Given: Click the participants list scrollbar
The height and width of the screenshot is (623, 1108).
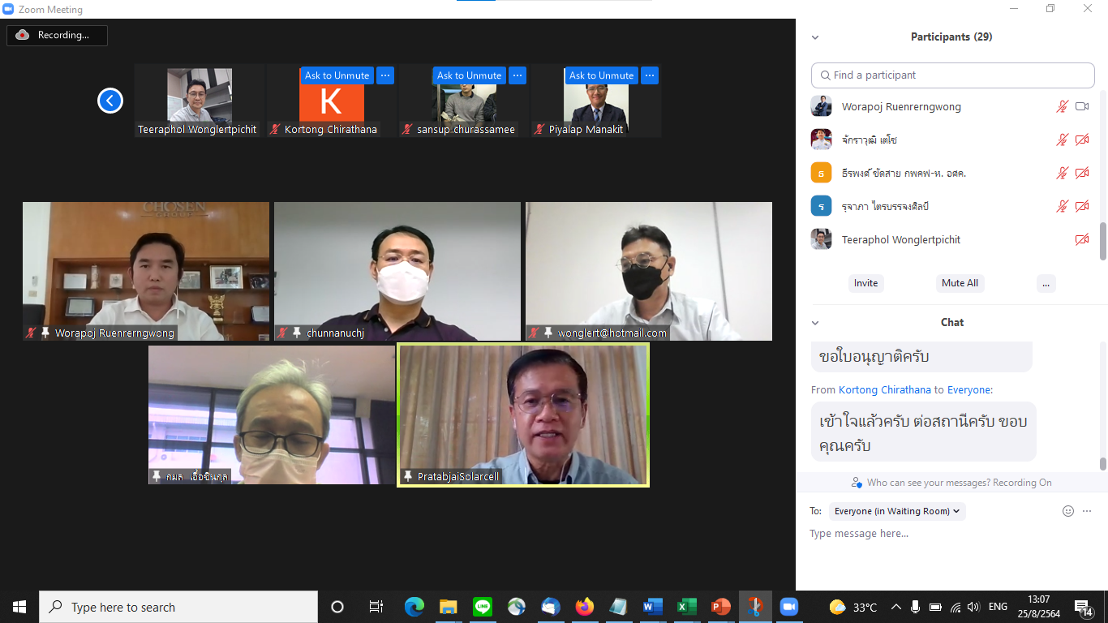Looking at the screenshot, I should [1102, 241].
